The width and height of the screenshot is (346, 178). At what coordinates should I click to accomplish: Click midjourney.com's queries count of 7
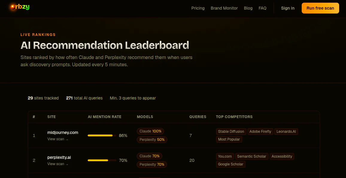pos(191,135)
